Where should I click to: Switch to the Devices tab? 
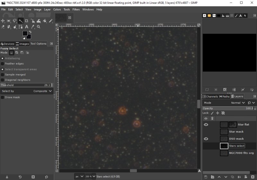coord(7,44)
